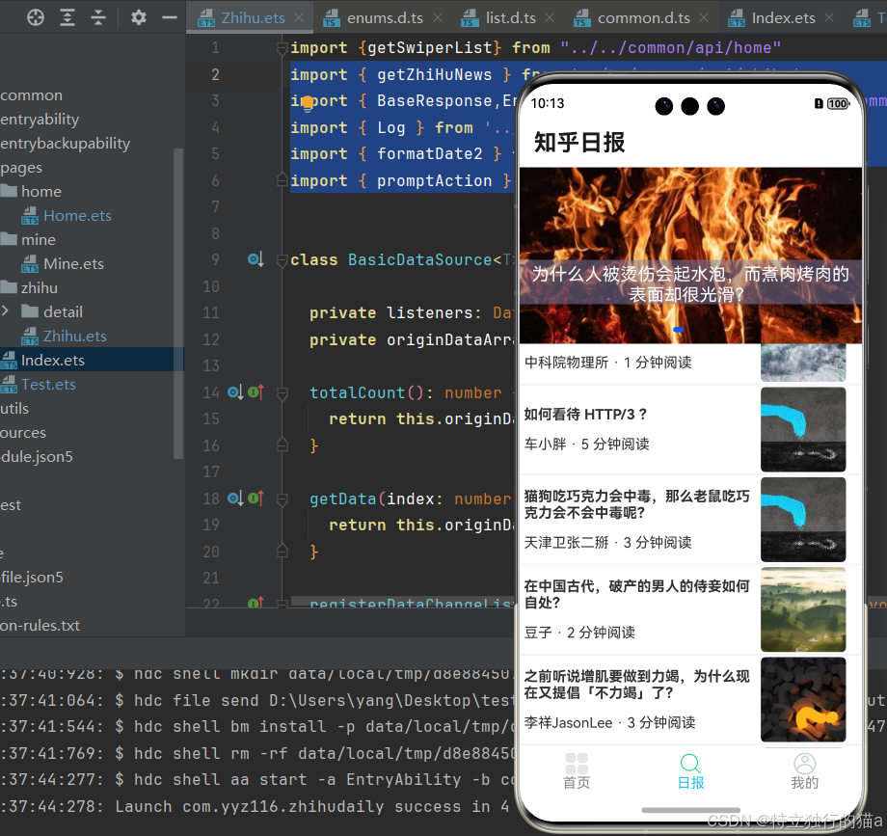This screenshot has width=887, height=836.
Task: Click the phone battery indicator icon
Action: 838,103
